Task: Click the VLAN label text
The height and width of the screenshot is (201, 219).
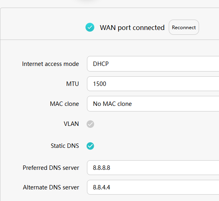Action: tap(71, 124)
